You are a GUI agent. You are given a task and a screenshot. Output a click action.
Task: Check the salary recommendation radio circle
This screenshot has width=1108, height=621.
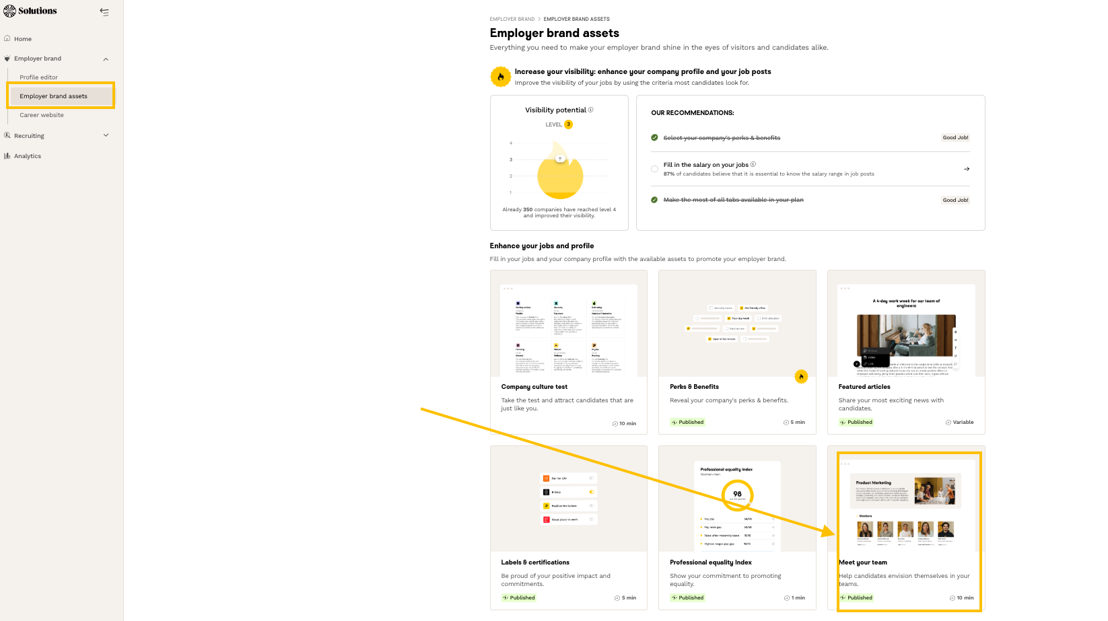pos(654,169)
